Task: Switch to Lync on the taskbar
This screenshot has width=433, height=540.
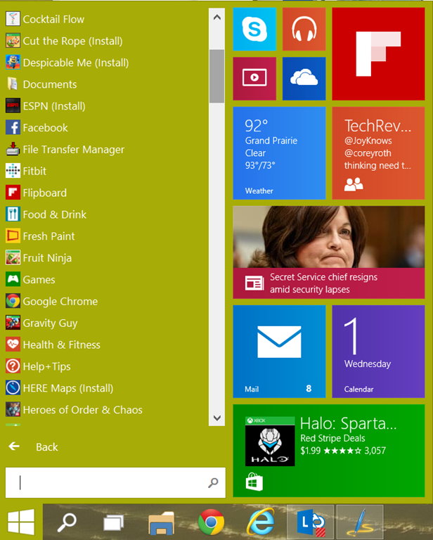Action: coord(310,522)
